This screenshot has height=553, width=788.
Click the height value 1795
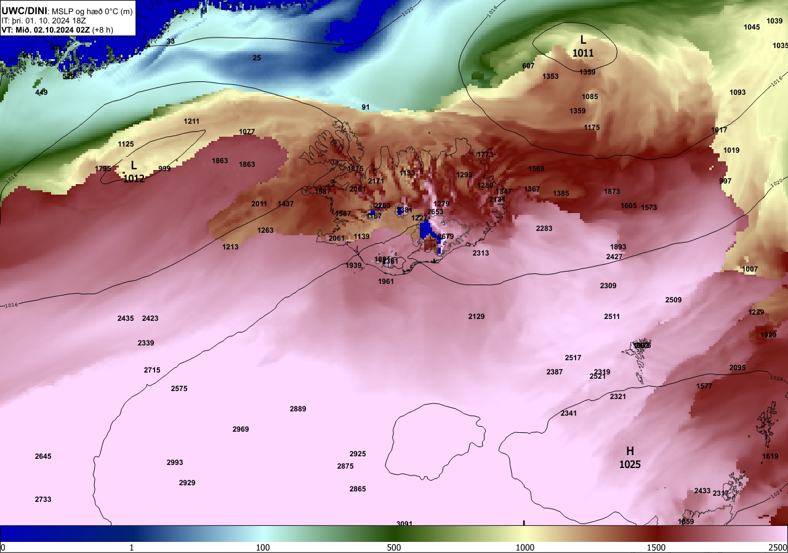point(103,169)
